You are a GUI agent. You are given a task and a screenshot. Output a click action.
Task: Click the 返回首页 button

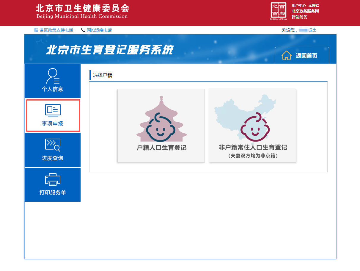pos(302,55)
